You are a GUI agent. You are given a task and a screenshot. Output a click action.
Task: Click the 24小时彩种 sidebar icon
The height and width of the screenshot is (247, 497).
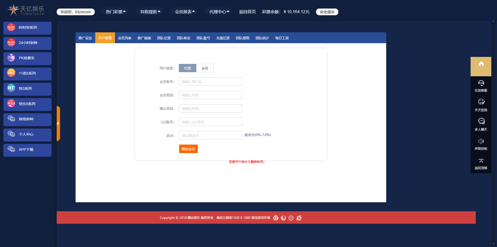click(x=11, y=42)
